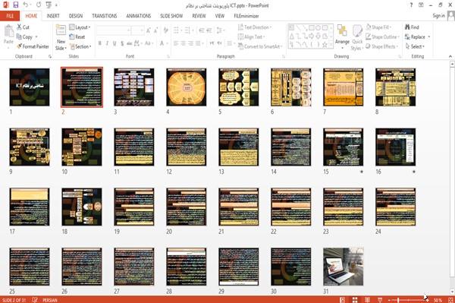Toggle Underline formatting

pyautogui.click(x=115, y=43)
